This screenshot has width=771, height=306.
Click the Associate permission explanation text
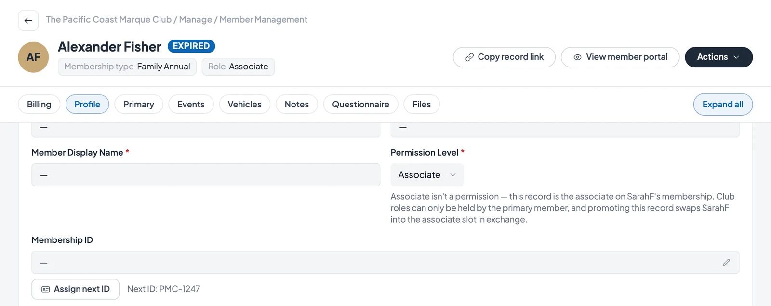(562, 208)
